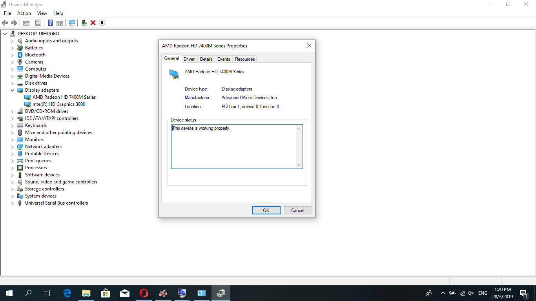Viewport: 536px width, 301px height.
Task: Click the Scan for hardware changes icon
Action: pos(72,23)
